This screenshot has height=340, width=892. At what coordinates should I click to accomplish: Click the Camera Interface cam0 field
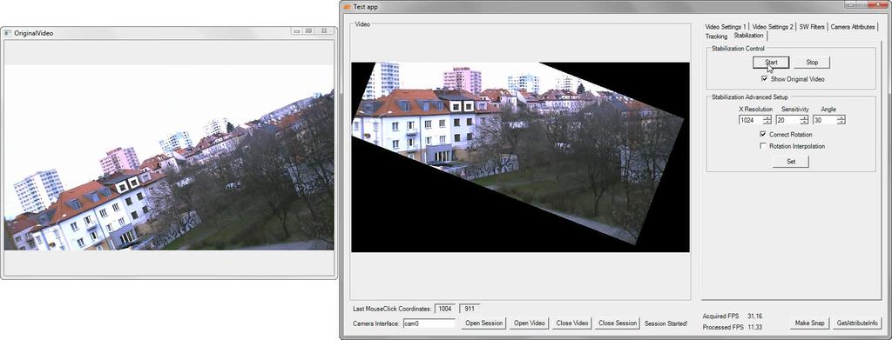click(429, 323)
